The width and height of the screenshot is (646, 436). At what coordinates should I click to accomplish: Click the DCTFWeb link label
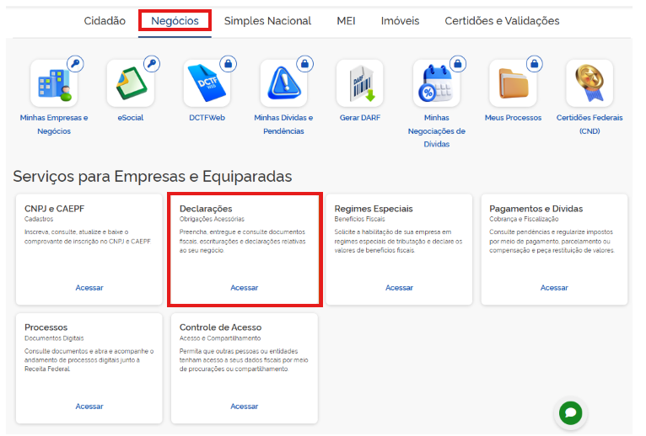[207, 118]
